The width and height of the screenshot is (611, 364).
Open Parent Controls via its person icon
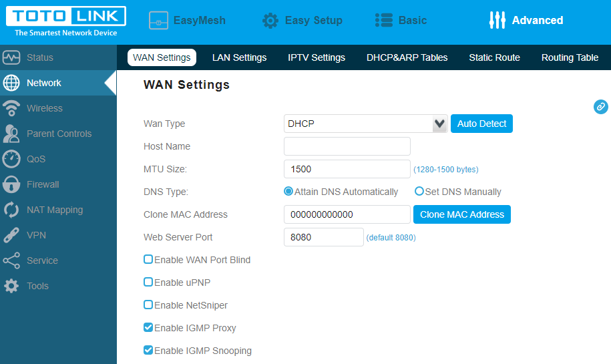pyautogui.click(x=11, y=134)
